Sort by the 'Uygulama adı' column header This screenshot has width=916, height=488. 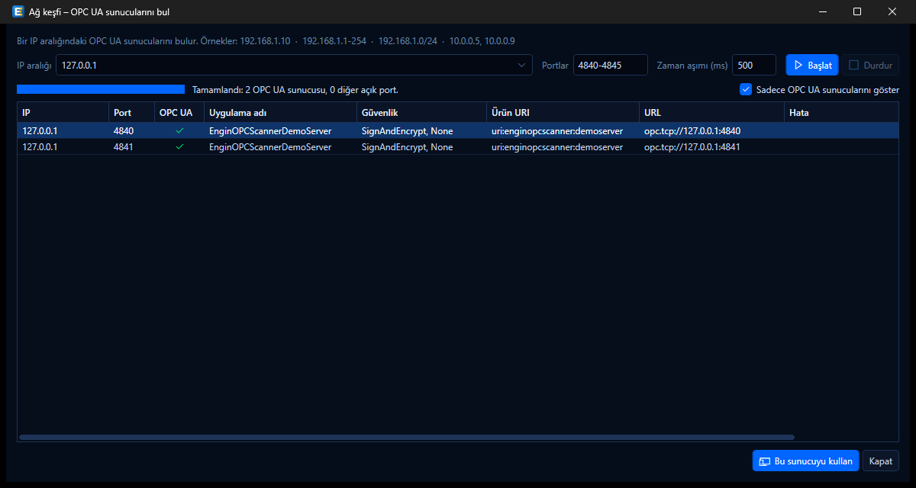(x=280, y=113)
